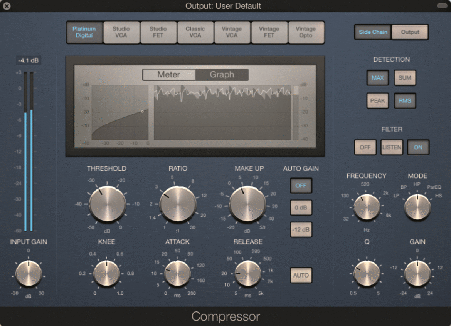
Task: Set Auto Gain to 0 dB
Action: click(x=301, y=208)
